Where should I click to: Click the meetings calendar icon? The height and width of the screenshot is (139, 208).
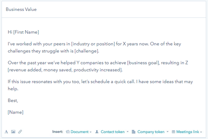point(173,132)
